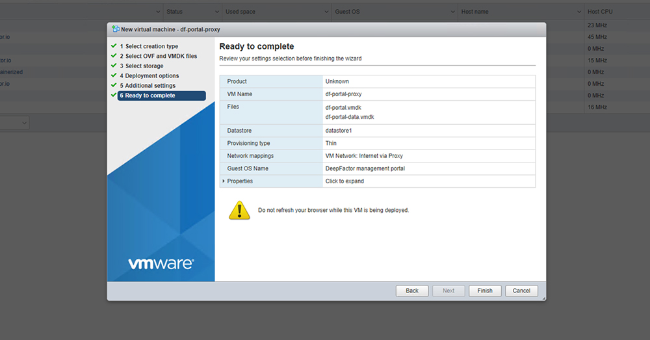Open the dropdown below the background VM list
This screenshot has height=340, width=650.
point(14,123)
